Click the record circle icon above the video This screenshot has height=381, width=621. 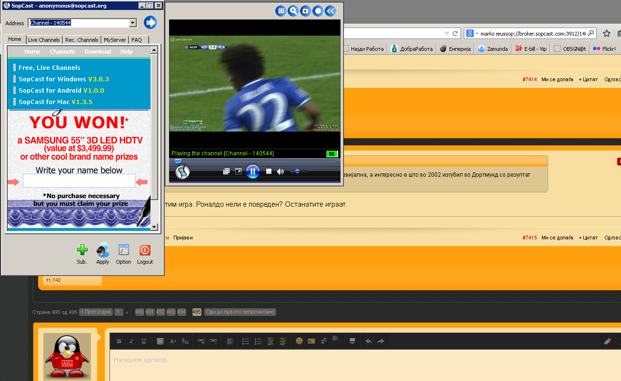[x=318, y=11]
